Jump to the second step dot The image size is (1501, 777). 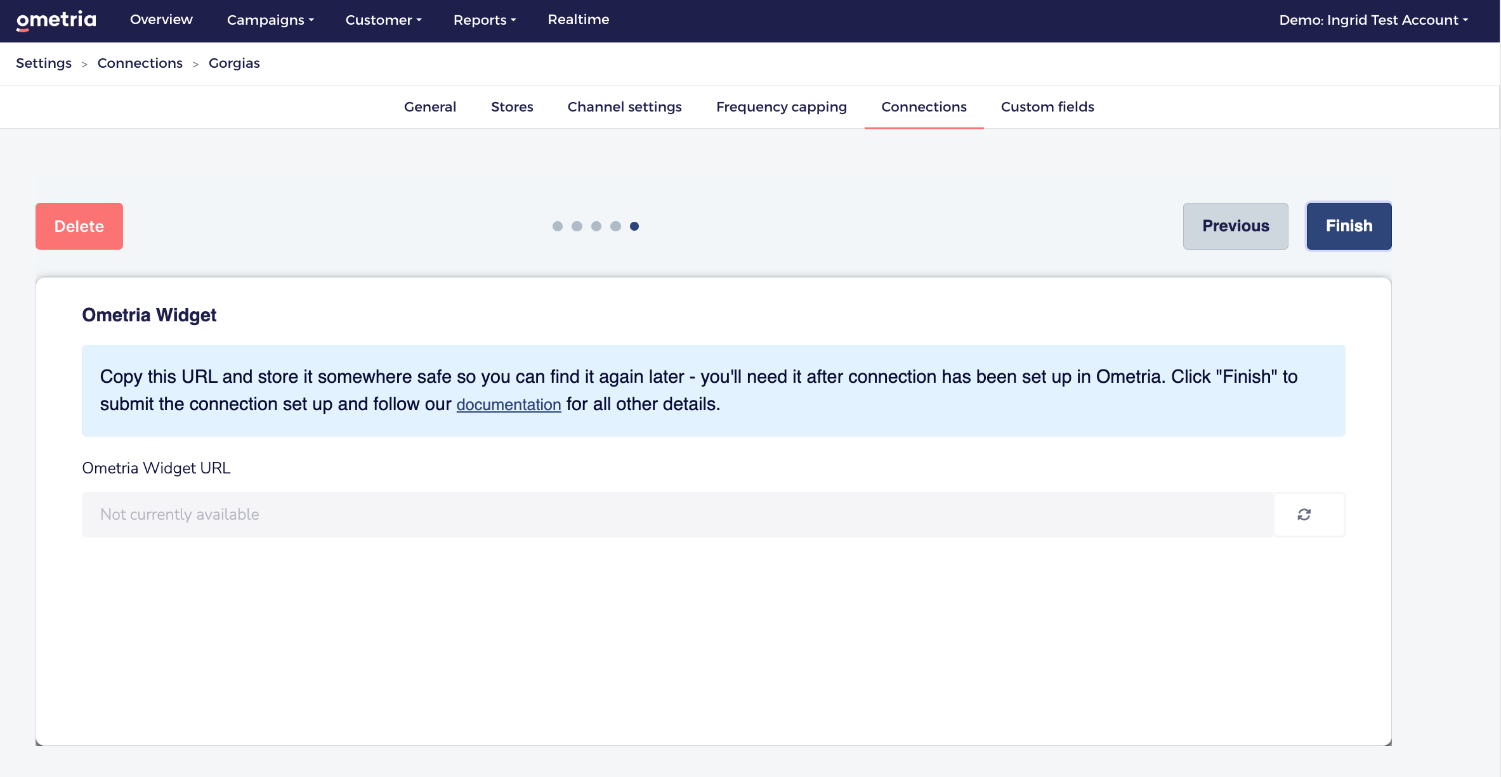tap(577, 226)
